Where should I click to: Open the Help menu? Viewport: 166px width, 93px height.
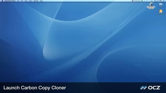41,1
